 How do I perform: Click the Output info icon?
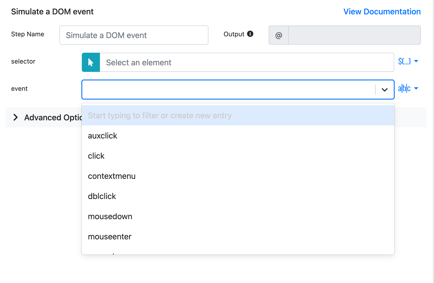[250, 34]
